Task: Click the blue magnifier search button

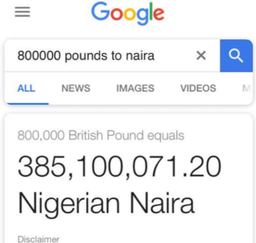Action: tap(236, 56)
